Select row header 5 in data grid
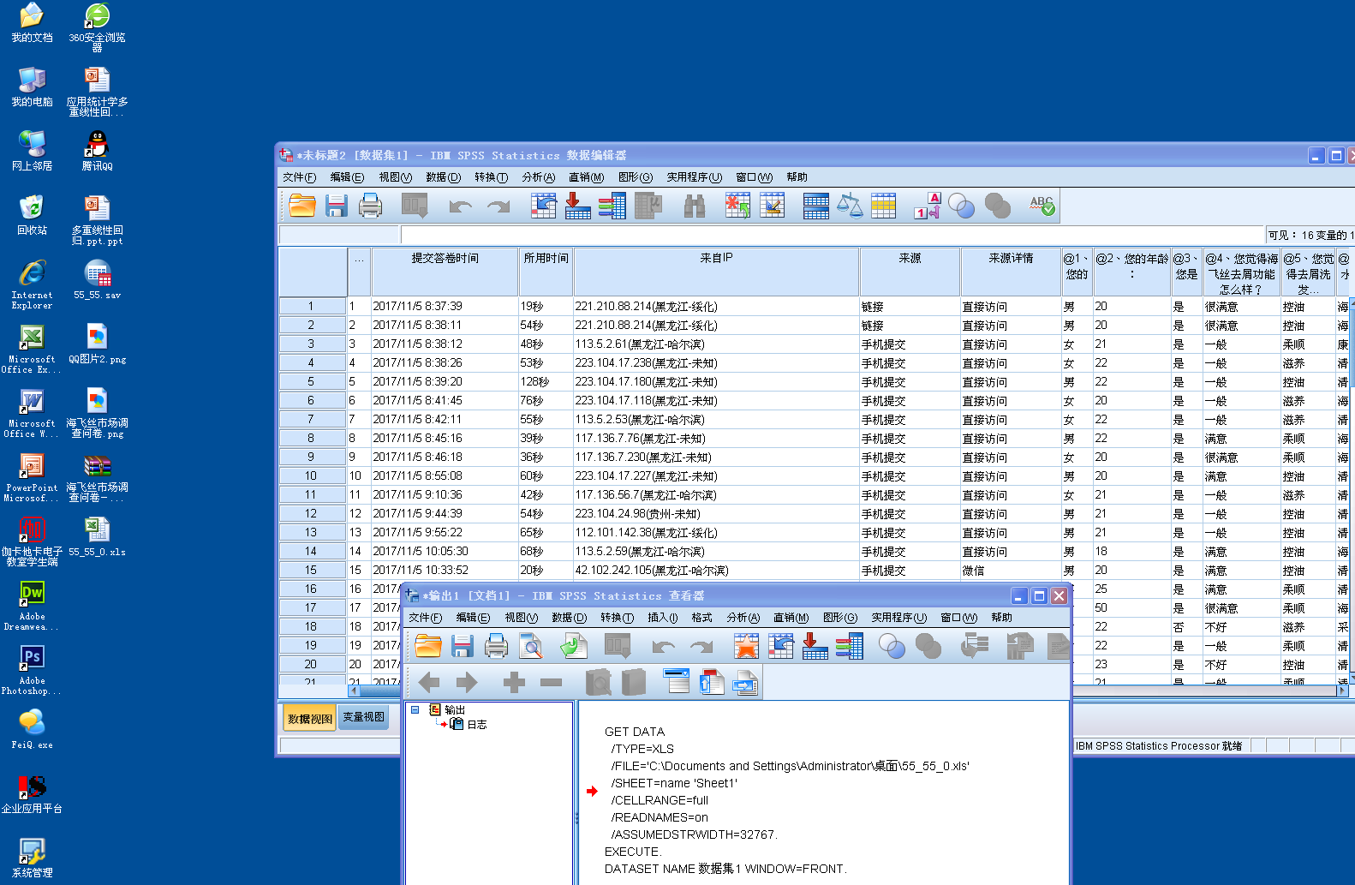The image size is (1355, 885). (311, 381)
